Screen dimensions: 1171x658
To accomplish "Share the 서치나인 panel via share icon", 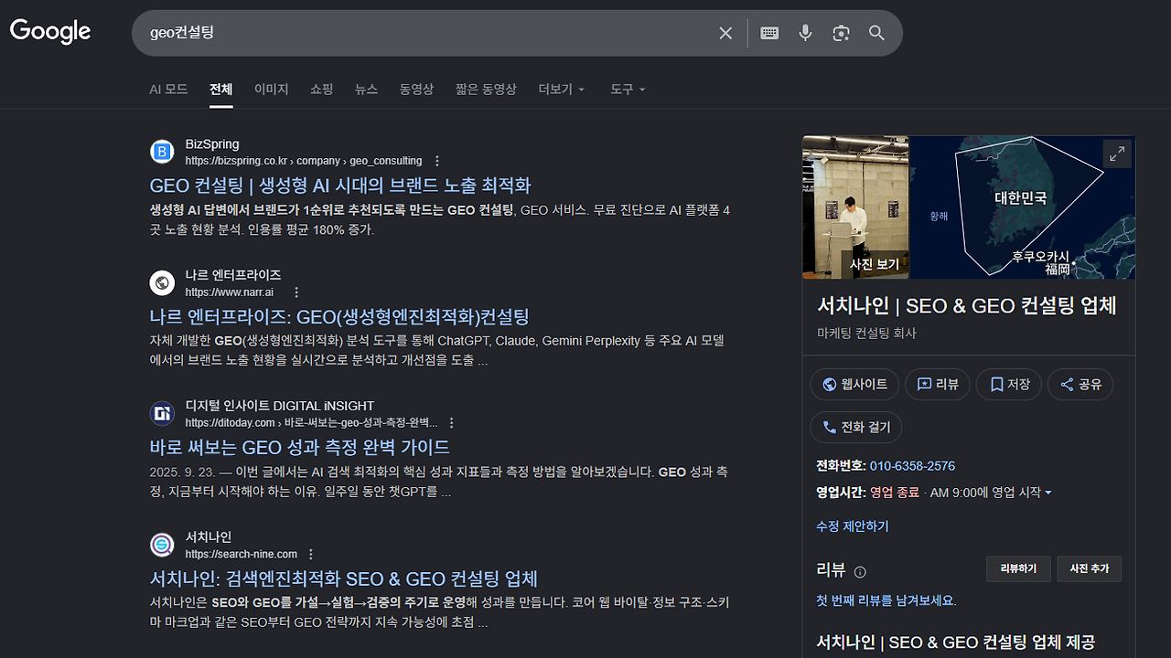I will click(1080, 384).
